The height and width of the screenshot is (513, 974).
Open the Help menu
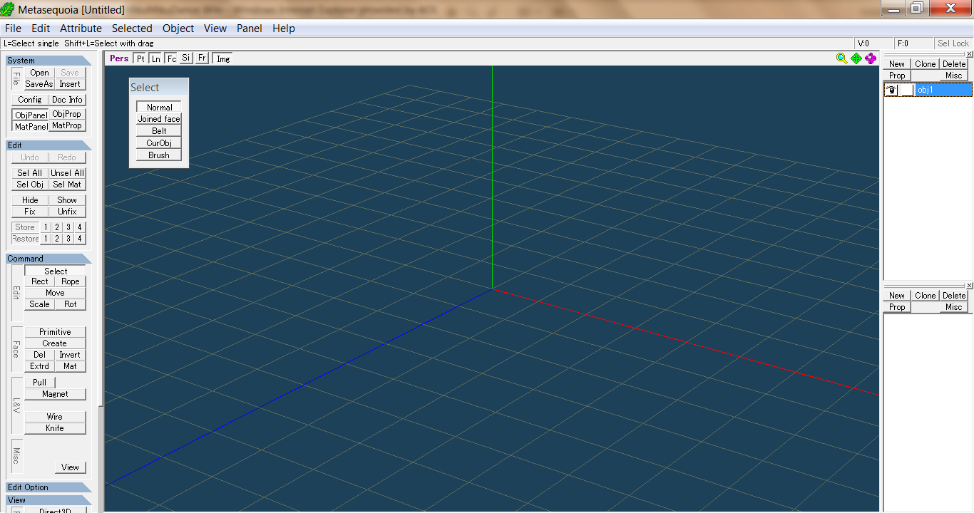(x=284, y=28)
